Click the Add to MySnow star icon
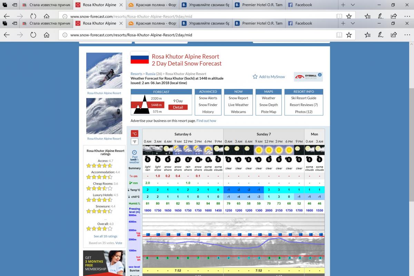 pyautogui.click(x=255, y=77)
